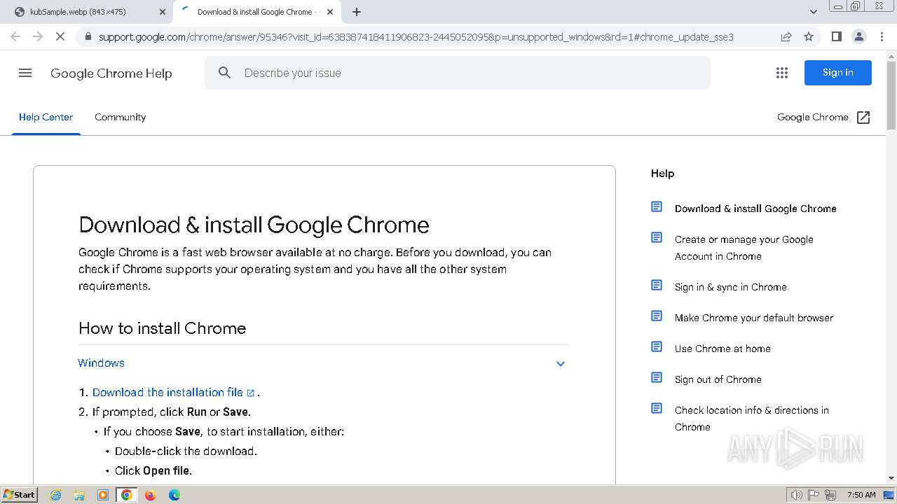Open the hamburger main menu

[x=25, y=73]
